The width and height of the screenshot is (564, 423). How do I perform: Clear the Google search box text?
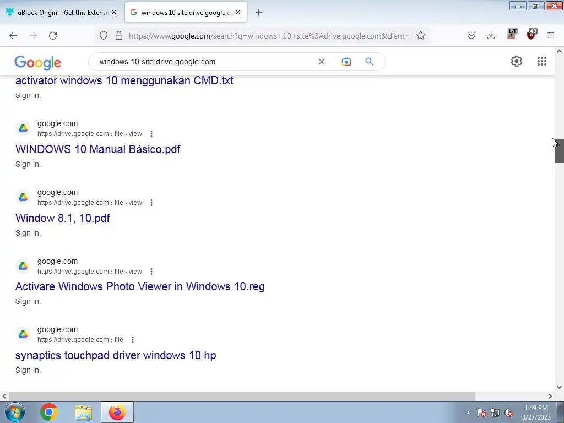(322, 62)
